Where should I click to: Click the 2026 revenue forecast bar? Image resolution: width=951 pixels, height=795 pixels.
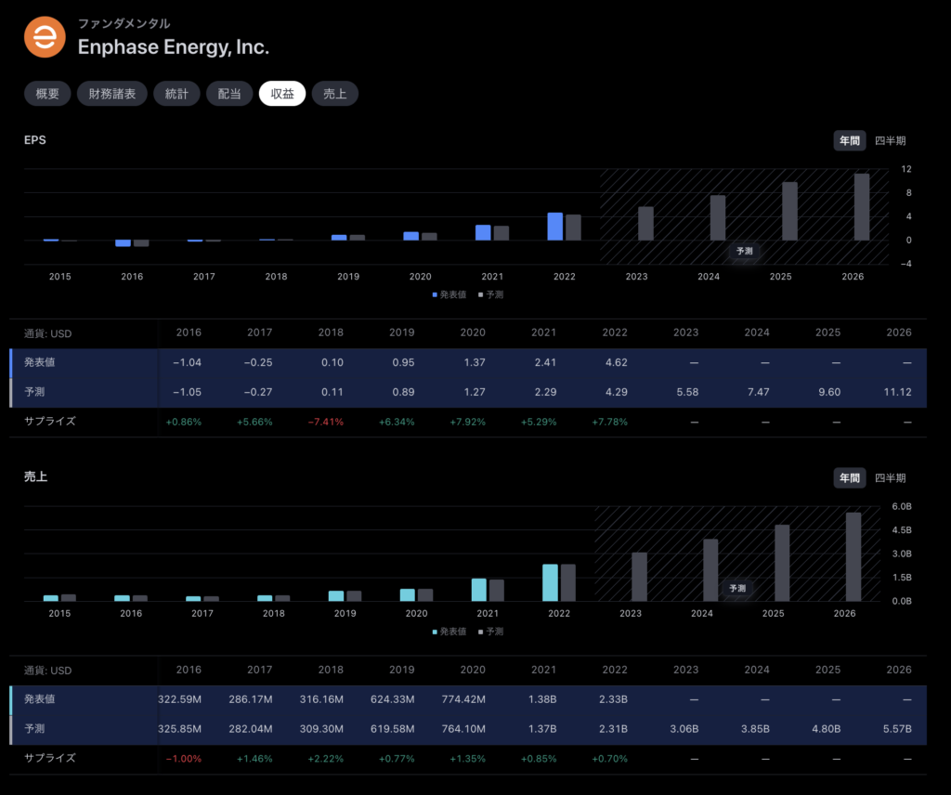coord(853,556)
